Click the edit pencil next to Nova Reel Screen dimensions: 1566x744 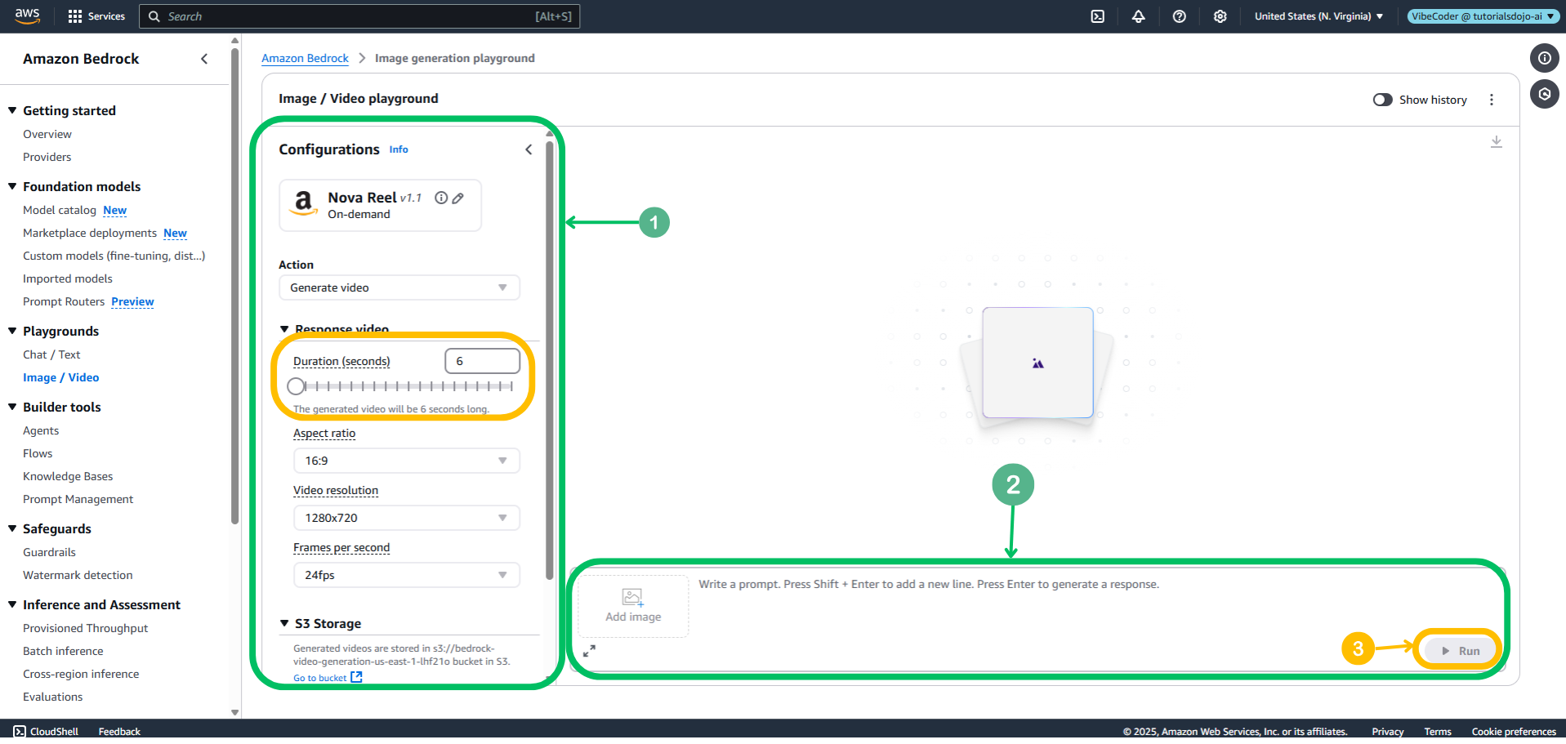458,198
